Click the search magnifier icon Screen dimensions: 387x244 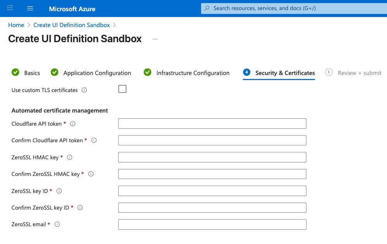coord(207,9)
